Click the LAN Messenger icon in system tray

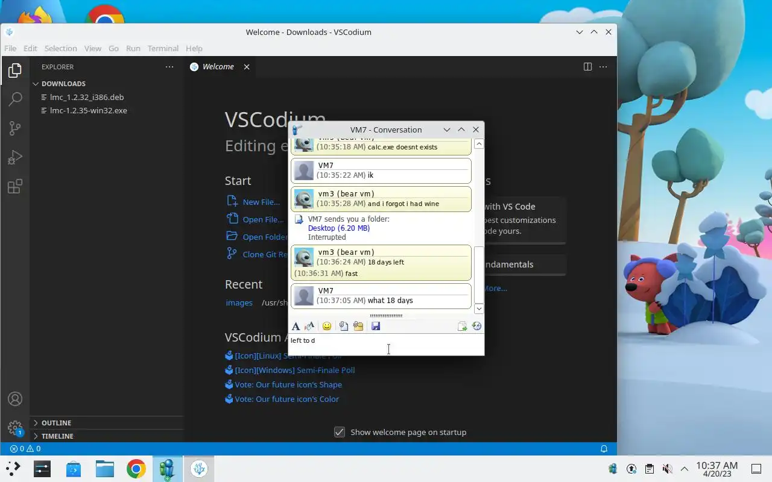[613, 469]
